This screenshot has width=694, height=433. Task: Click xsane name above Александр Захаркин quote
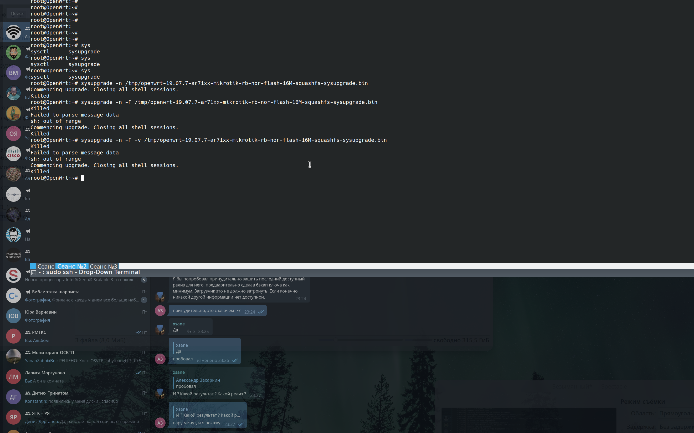pos(178,372)
